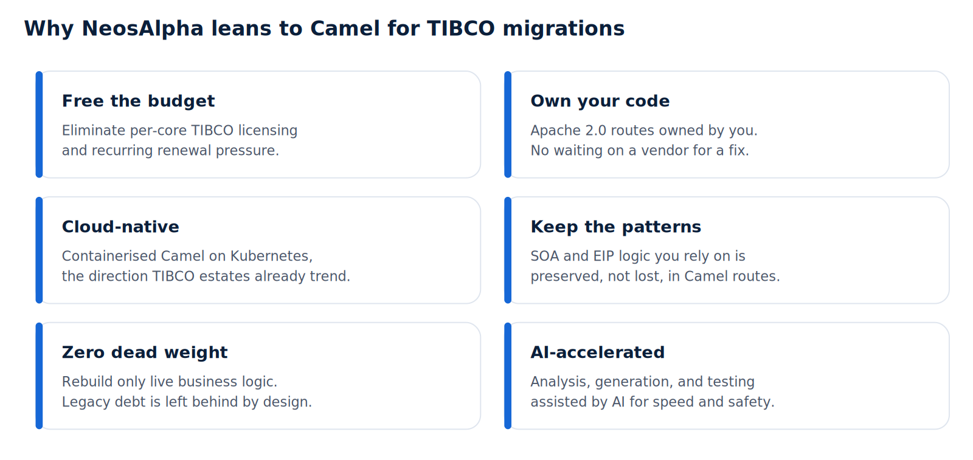Click the 'Cloud-native' card title

coord(120,227)
